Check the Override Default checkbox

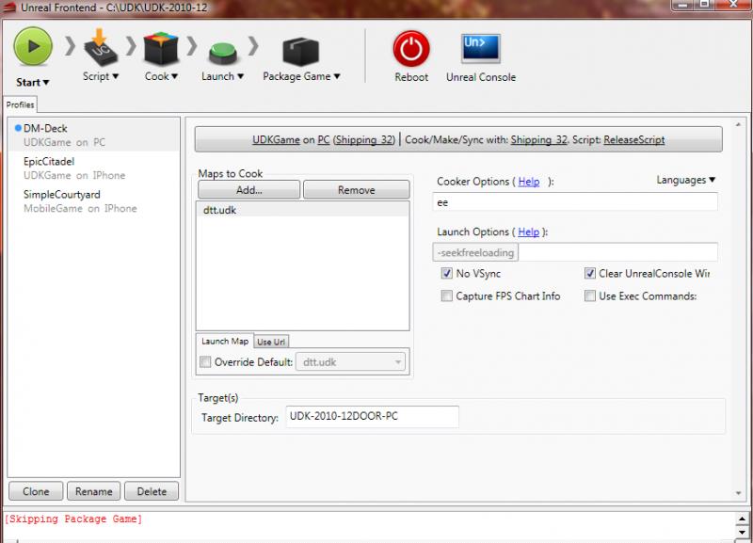pos(205,361)
